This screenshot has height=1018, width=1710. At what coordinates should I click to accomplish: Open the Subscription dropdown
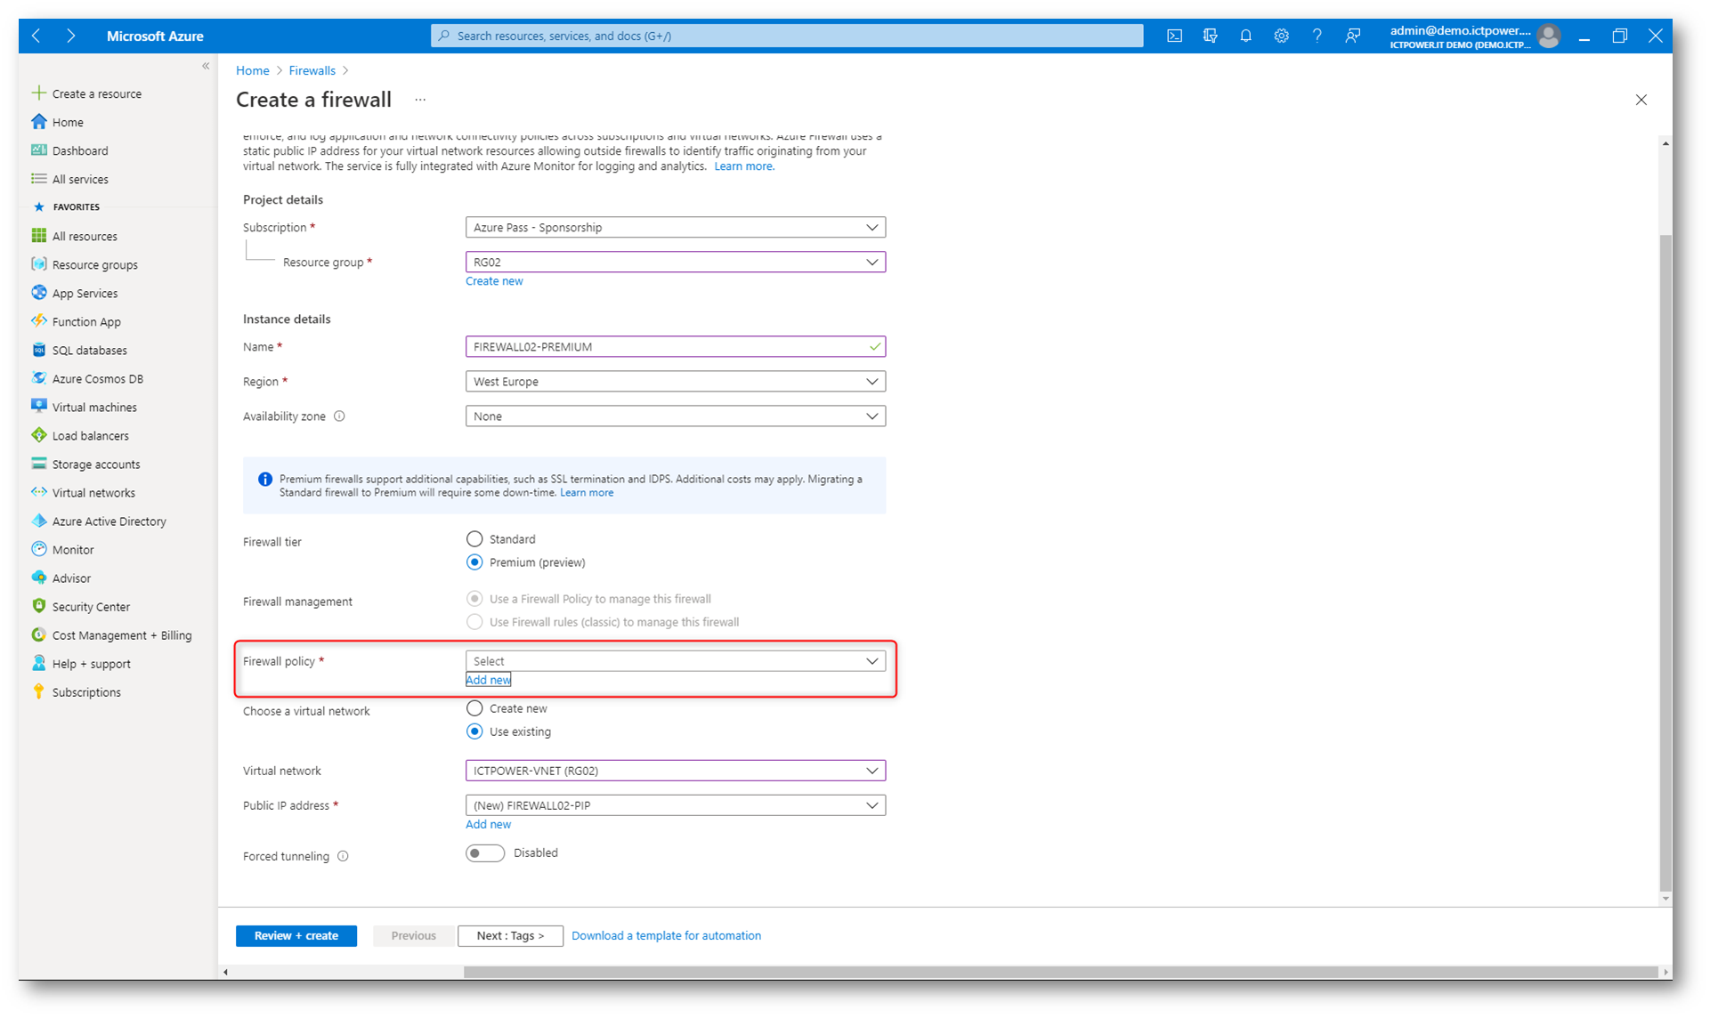[x=676, y=227]
